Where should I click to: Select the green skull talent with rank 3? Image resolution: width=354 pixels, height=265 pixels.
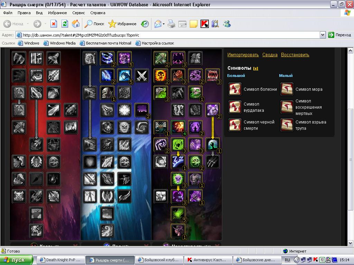coord(178,179)
